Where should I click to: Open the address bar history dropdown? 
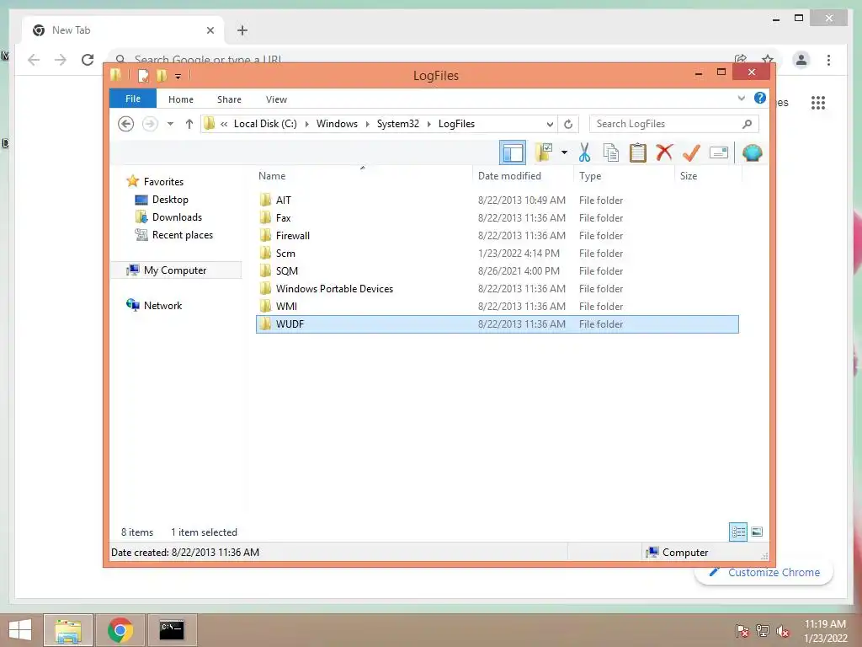550,125
